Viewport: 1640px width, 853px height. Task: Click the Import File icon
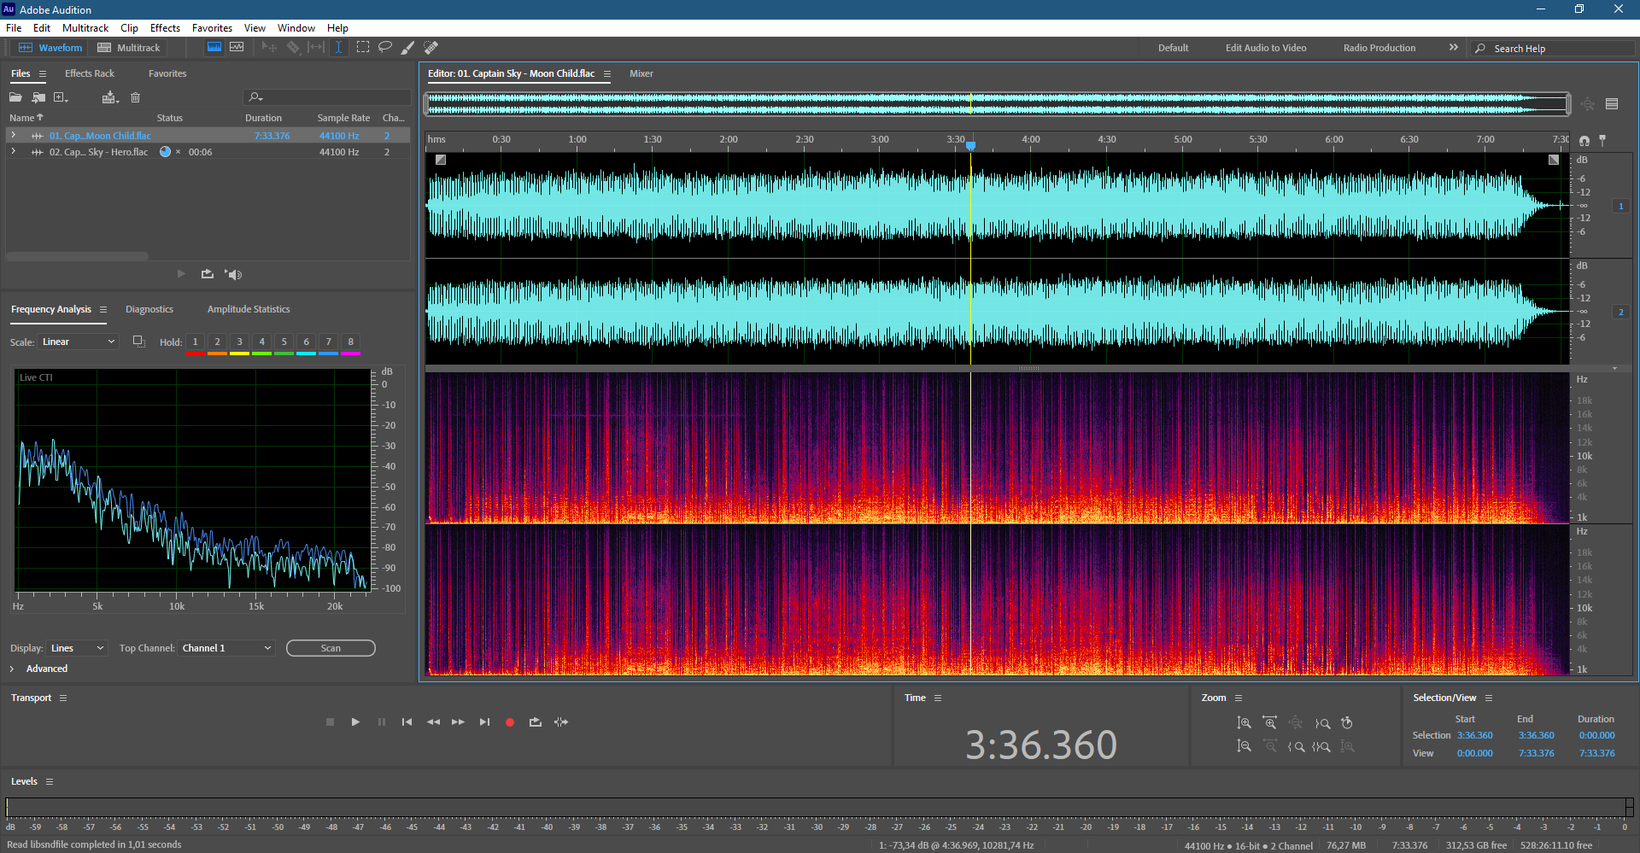pos(38,97)
